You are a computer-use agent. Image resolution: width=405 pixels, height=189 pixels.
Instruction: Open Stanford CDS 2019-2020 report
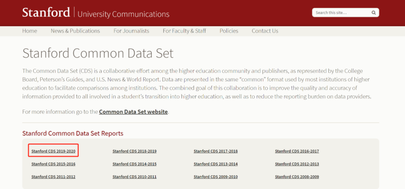(x=53, y=151)
